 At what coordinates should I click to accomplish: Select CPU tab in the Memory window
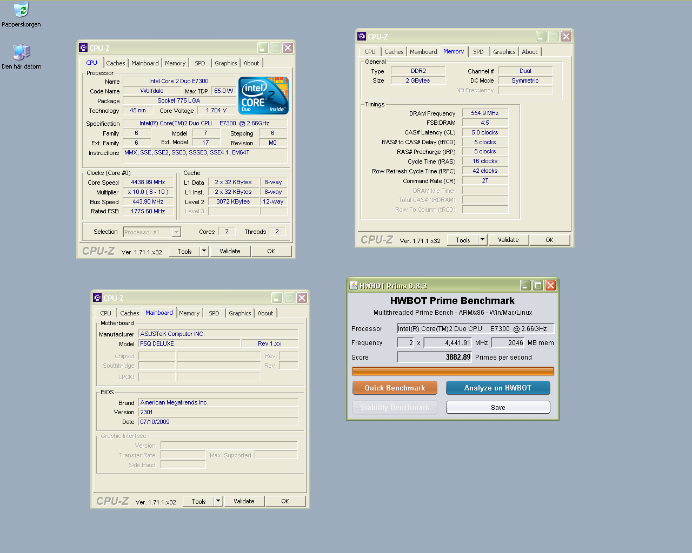pyautogui.click(x=370, y=52)
